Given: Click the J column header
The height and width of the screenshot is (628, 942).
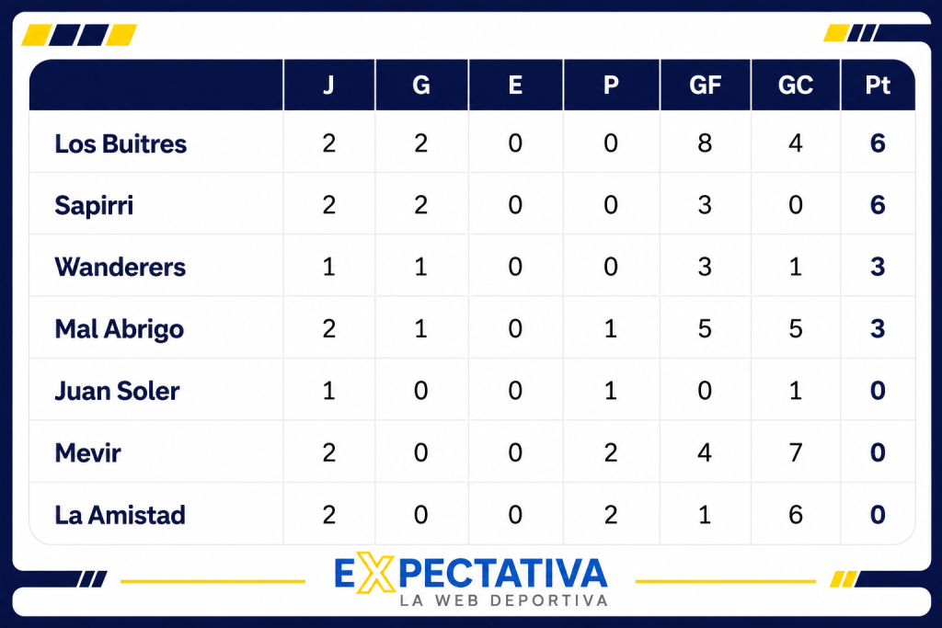Looking at the screenshot, I should 328,85.
